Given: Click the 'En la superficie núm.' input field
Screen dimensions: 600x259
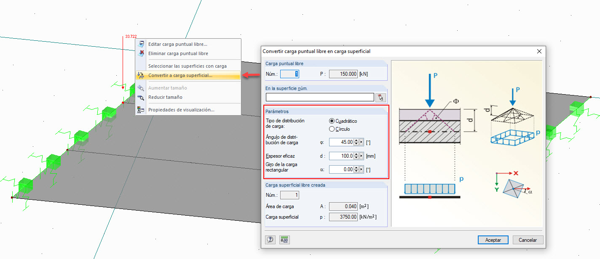Looking at the screenshot, I should pyautogui.click(x=320, y=98).
